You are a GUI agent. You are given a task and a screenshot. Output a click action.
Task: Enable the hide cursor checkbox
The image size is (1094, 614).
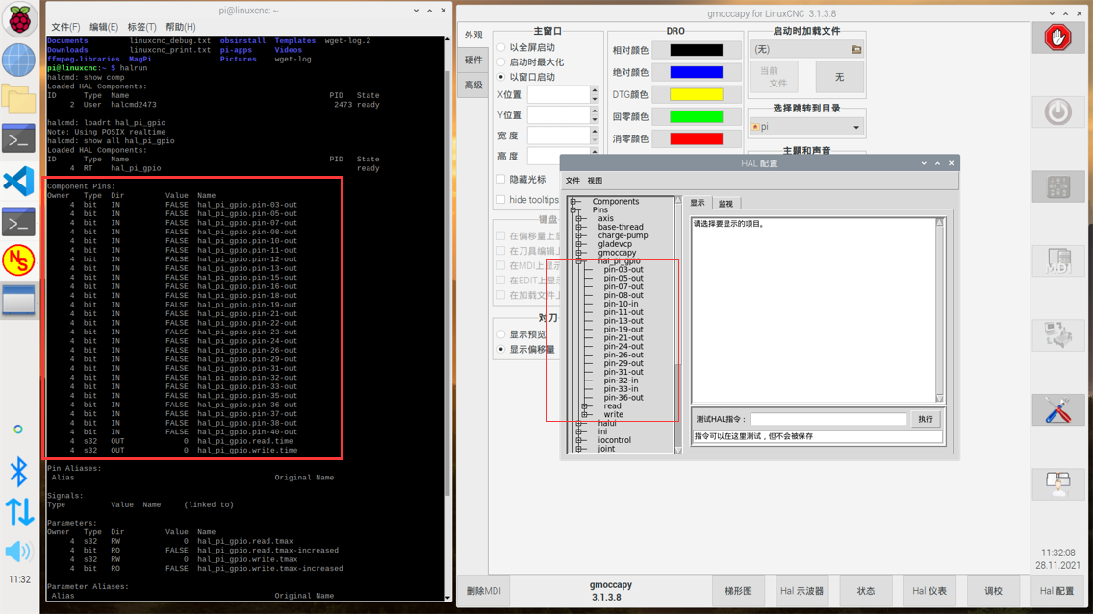[x=501, y=180]
